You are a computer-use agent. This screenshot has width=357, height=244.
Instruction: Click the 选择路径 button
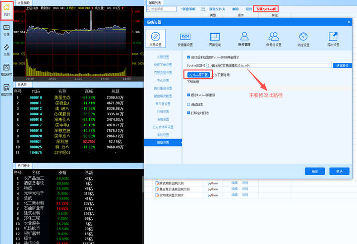342,65
